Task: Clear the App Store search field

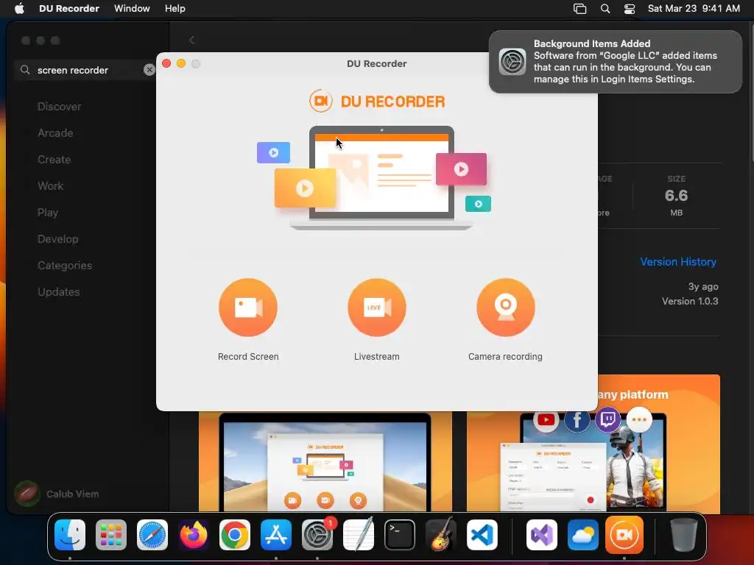Action: click(149, 70)
